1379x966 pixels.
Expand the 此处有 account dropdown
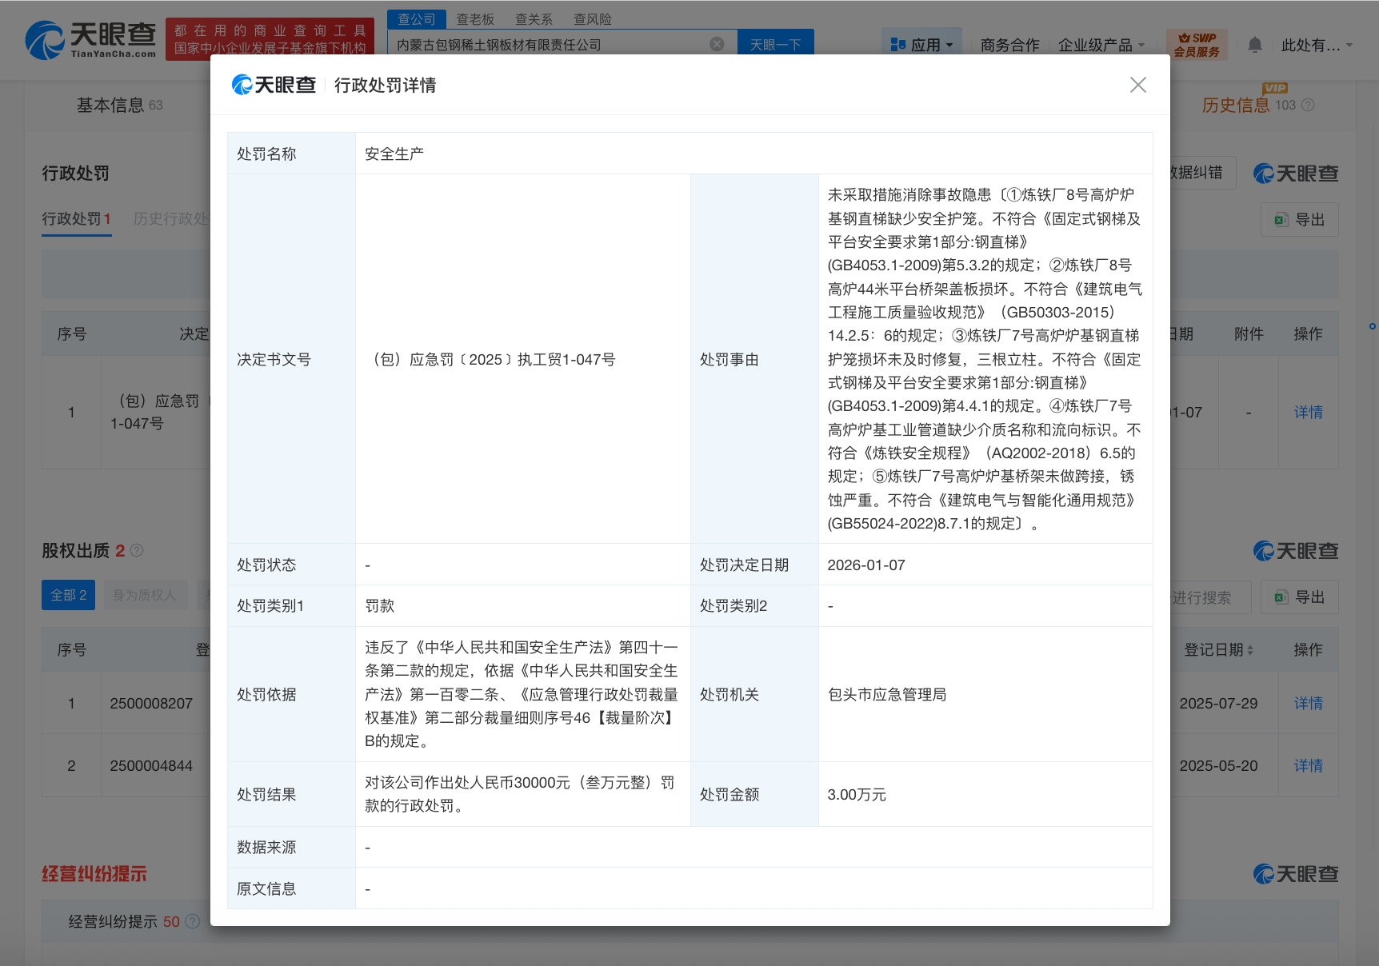click(x=1314, y=46)
